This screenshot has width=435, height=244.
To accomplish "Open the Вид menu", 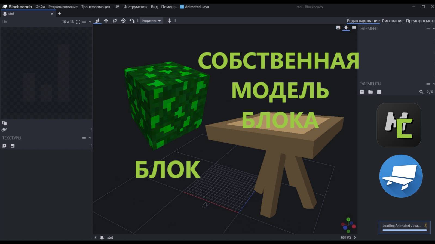I will (x=154, y=7).
